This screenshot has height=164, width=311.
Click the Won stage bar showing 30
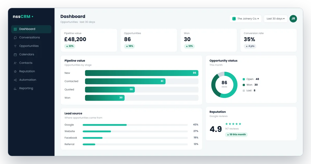105,98
